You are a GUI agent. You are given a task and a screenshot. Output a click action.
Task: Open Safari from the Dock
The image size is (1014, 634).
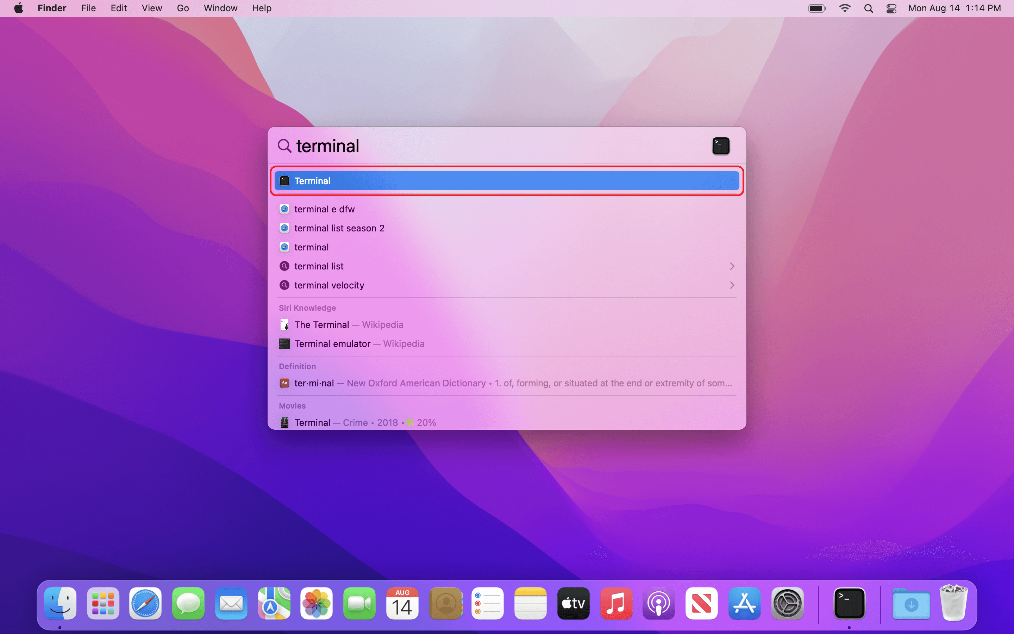[x=145, y=603]
